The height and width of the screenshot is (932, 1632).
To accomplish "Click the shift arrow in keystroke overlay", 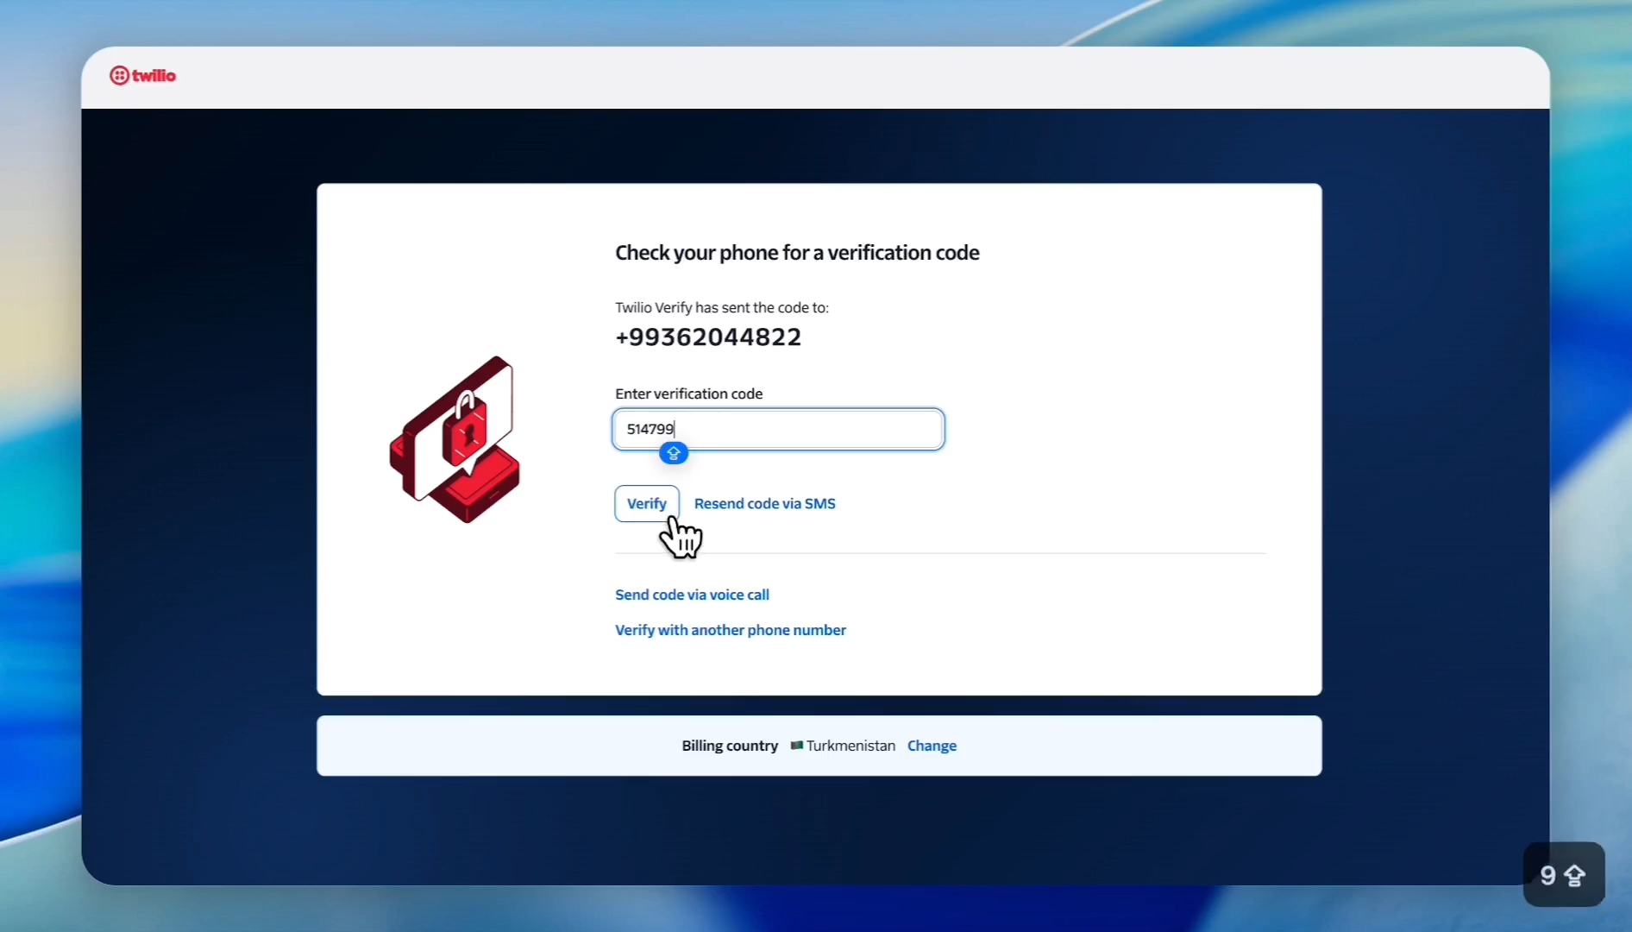I will (x=1575, y=876).
